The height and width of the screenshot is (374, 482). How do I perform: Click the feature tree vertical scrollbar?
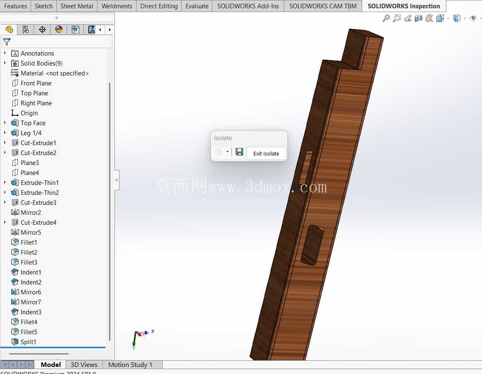click(110, 211)
